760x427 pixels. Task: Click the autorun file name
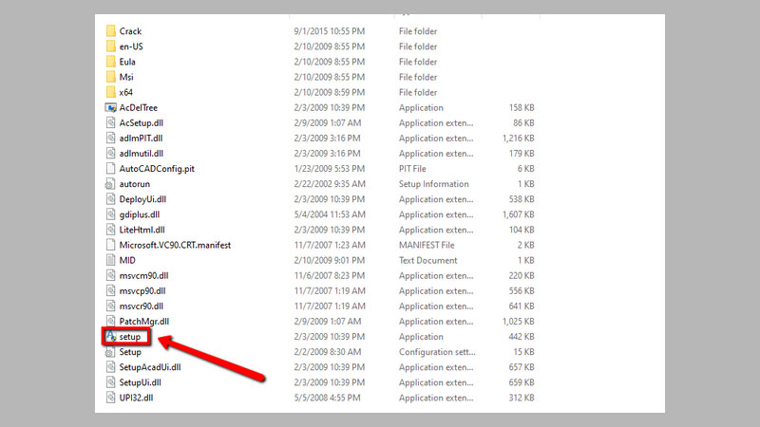pyautogui.click(x=134, y=184)
